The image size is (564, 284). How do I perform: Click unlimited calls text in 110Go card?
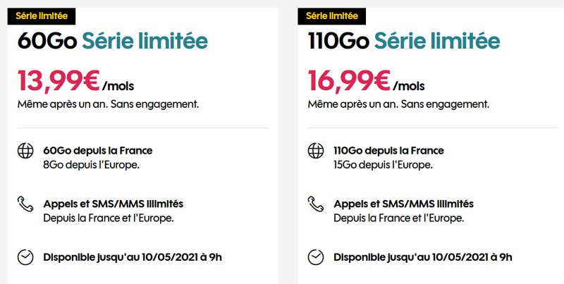[x=403, y=204]
